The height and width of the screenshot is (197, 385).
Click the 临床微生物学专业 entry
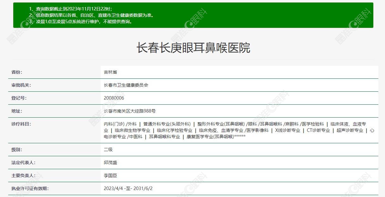pyautogui.click(x=133, y=130)
